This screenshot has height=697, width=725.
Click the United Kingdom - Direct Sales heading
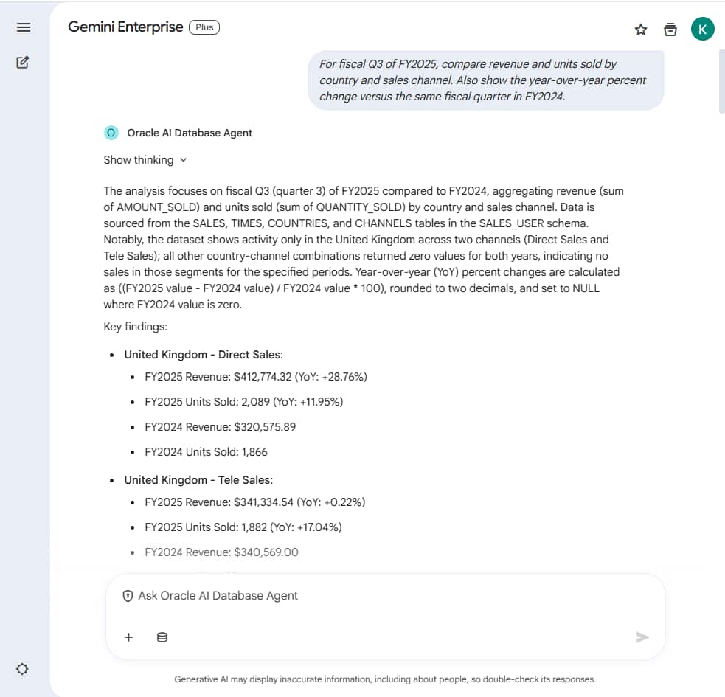(x=203, y=355)
